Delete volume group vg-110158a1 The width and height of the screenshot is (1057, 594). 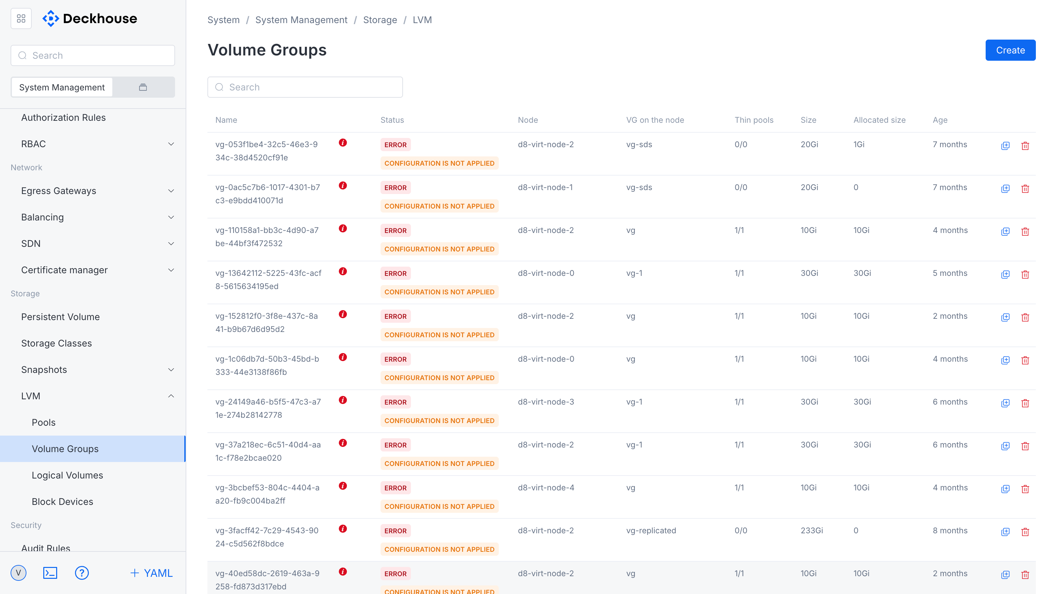(1025, 232)
